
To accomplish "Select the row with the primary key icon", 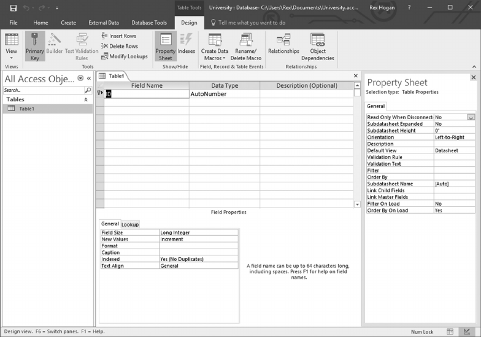I will [99, 93].
